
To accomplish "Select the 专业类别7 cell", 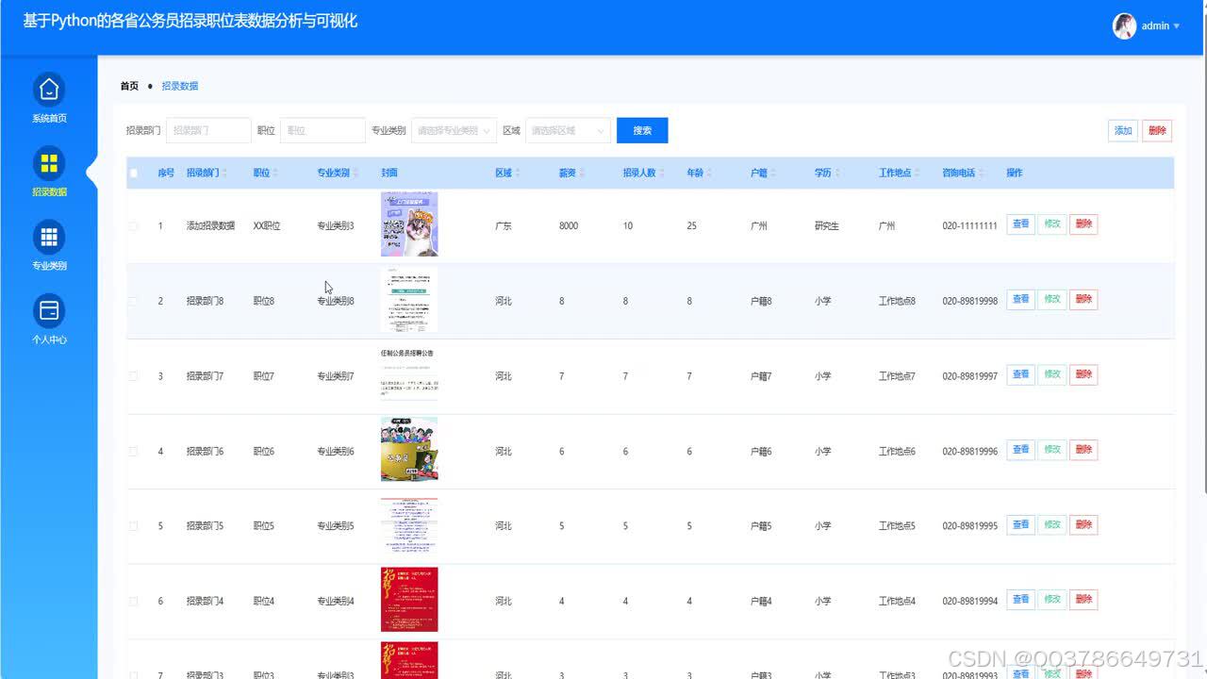I will 336,376.
